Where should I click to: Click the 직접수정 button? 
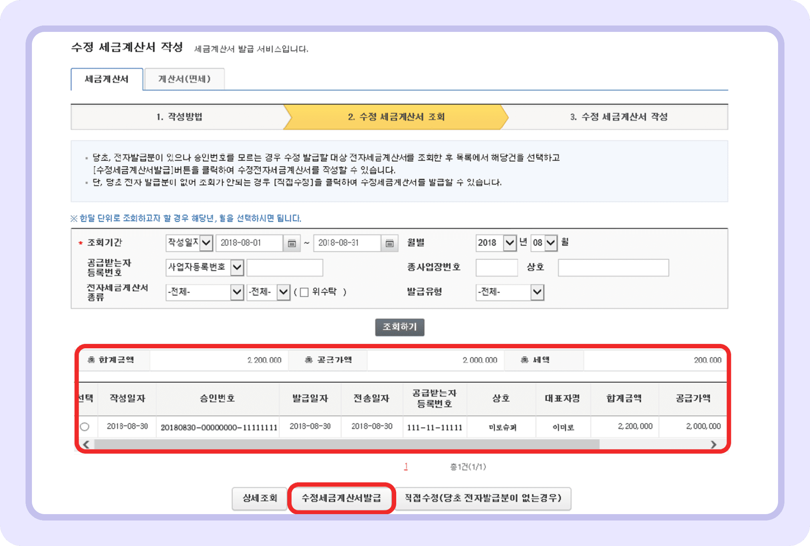(x=484, y=498)
